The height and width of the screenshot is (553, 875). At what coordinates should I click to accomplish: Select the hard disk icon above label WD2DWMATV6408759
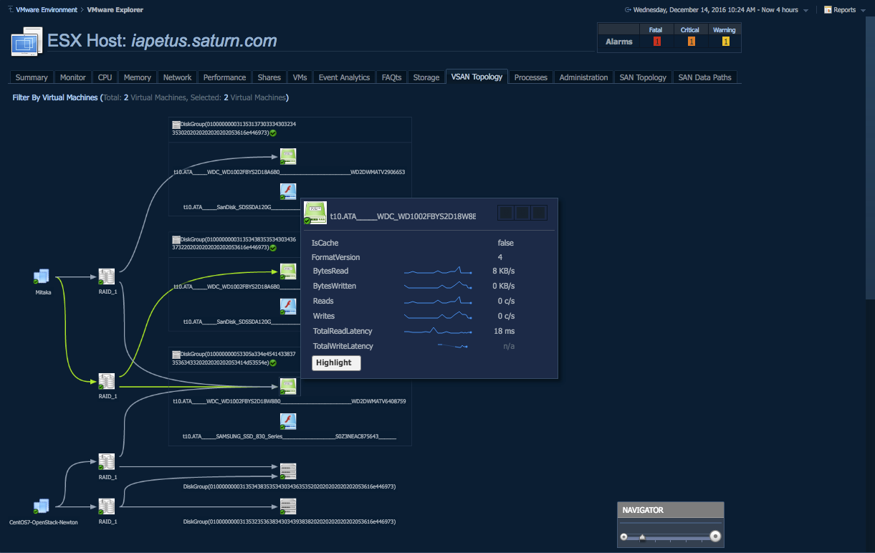[x=288, y=386]
